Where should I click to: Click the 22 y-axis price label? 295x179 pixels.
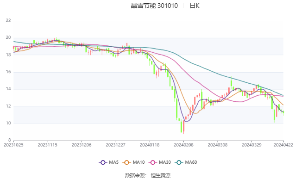coord(8,20)
